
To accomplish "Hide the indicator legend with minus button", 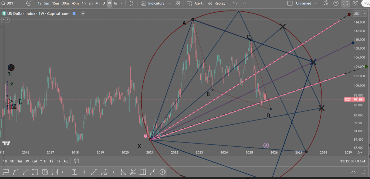I will pyautogui.click(x=83, y=14).
